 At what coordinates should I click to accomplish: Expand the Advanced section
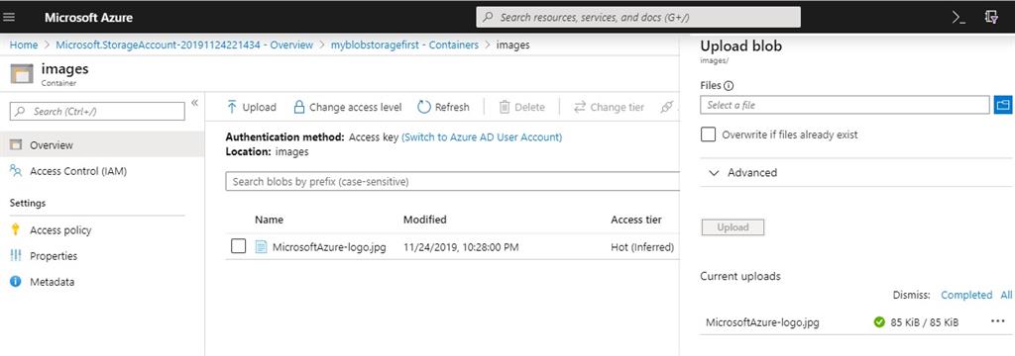(743, 172)
